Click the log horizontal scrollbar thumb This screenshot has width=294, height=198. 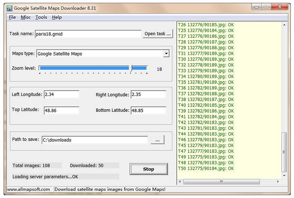click(x=222, y=181)
